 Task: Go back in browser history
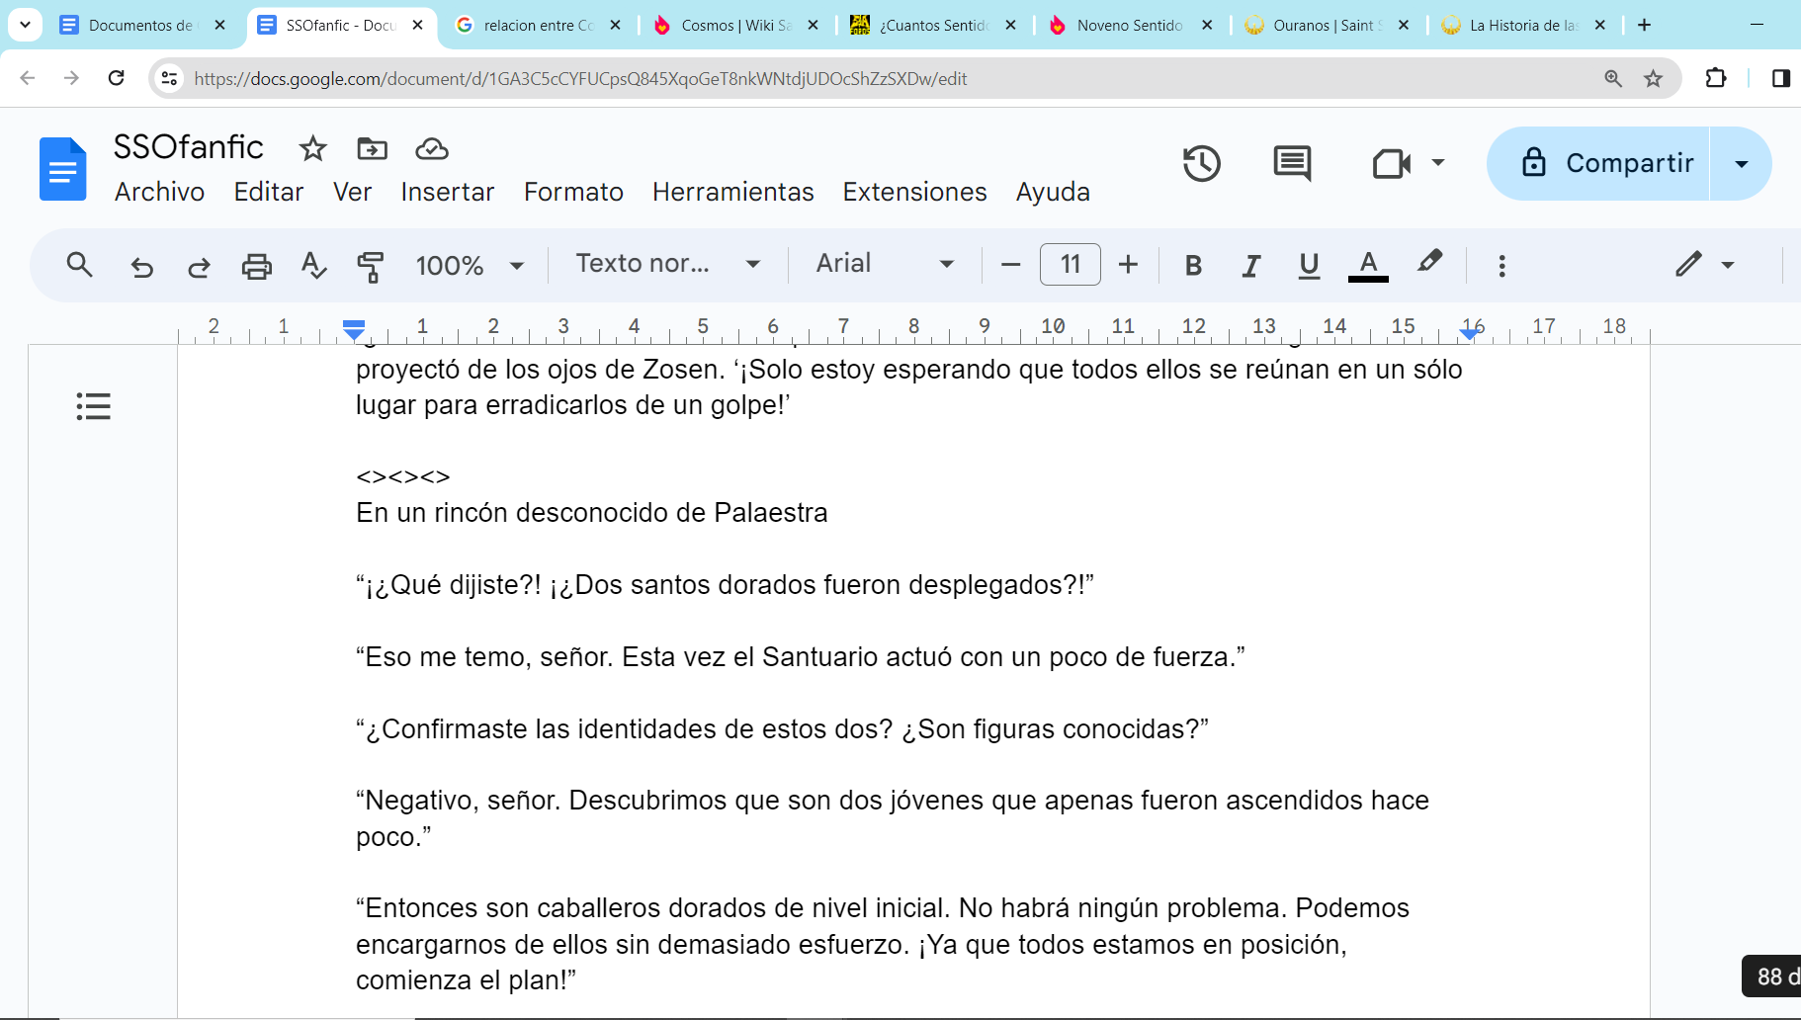tap(28, 78)
